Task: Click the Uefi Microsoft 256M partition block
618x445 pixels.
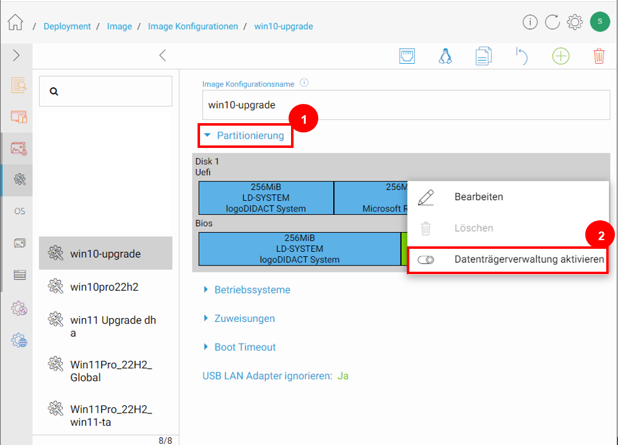Action: point(370,197)
